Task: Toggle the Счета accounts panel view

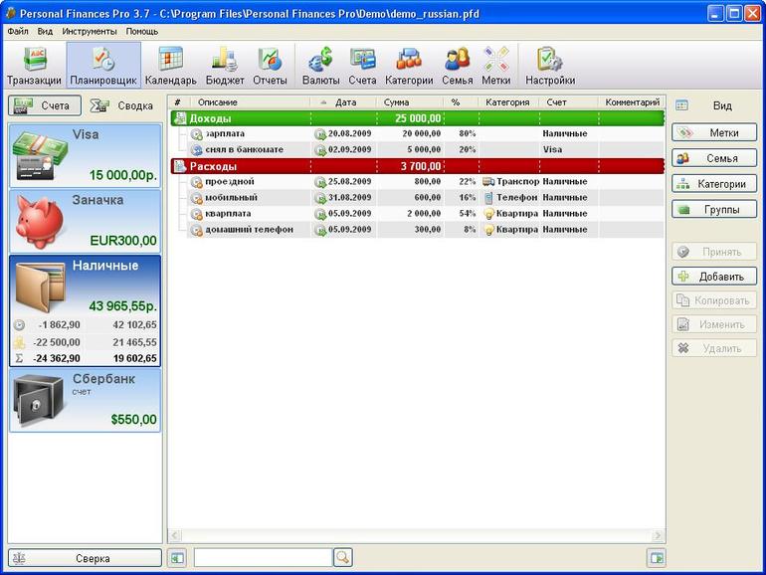Action: pos(45,105)
